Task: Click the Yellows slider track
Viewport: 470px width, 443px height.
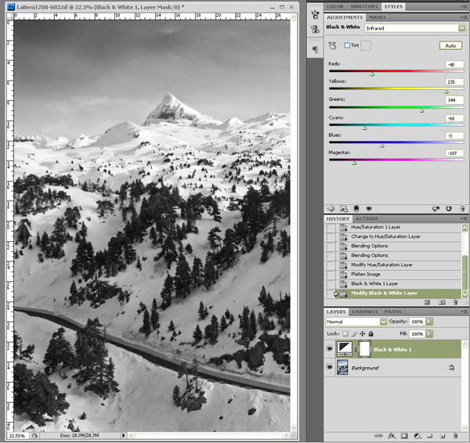Action: 396,88
